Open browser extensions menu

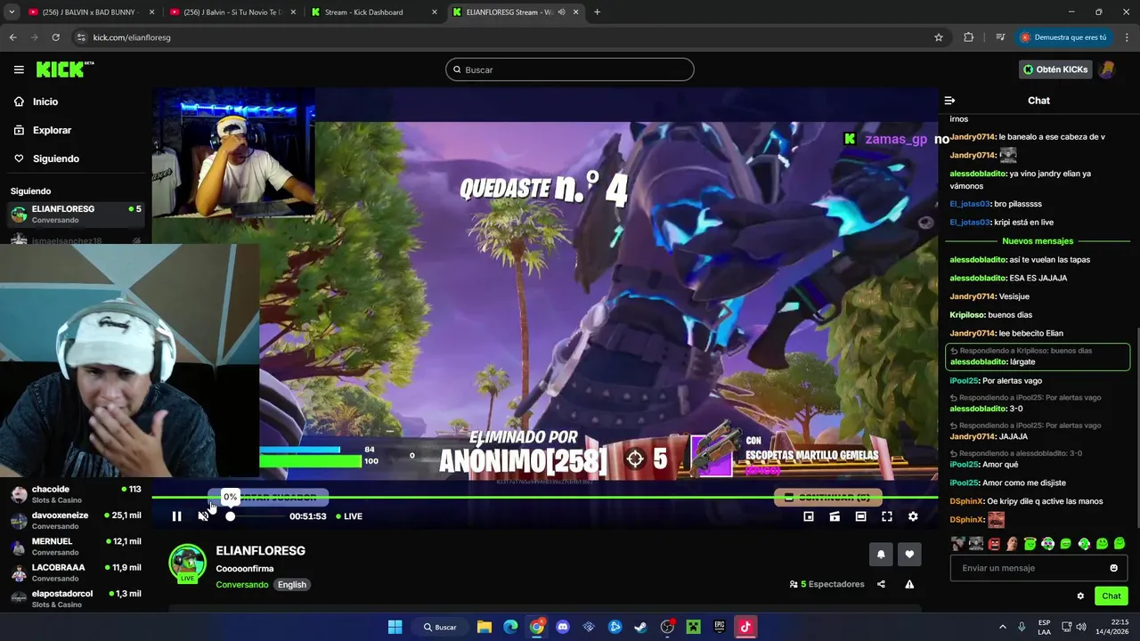pyautogui.click(x=969, y=37)
